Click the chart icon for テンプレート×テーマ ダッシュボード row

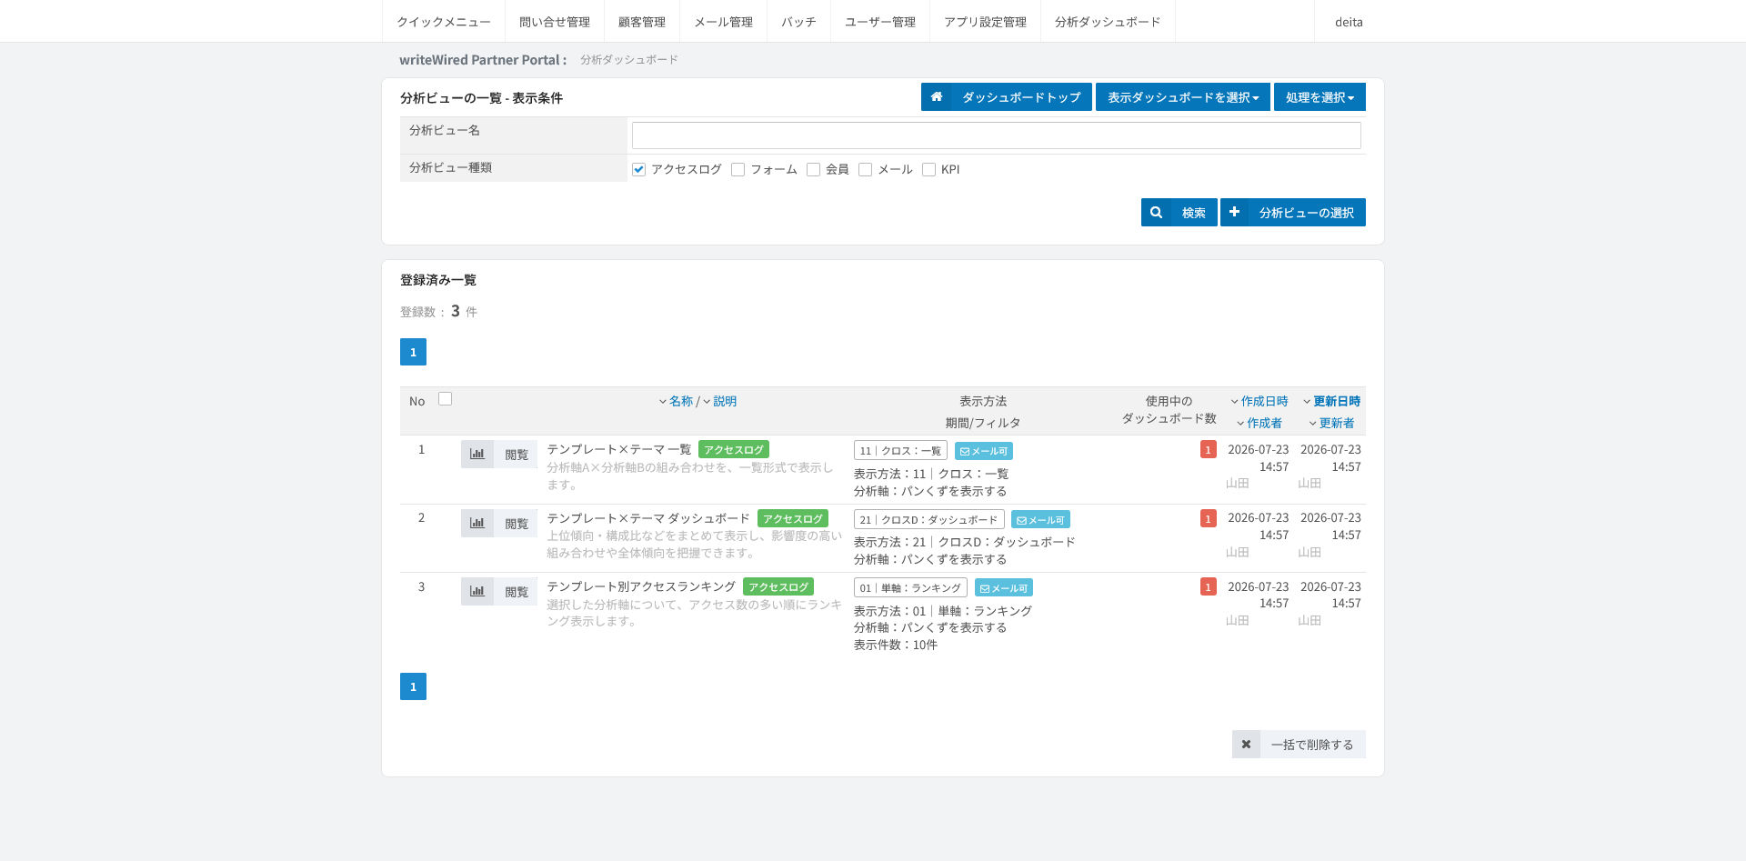[x=477, y=523]
